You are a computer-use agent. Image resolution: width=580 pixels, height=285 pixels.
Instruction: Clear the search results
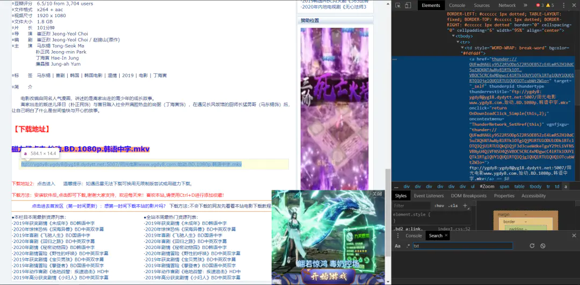[x=542, y=246]
